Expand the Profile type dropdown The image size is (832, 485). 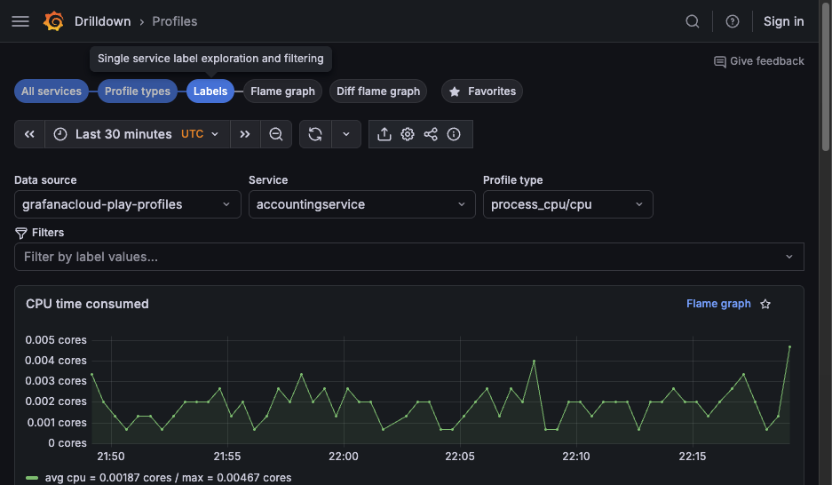pyautogui.click(x=567, y=204)
